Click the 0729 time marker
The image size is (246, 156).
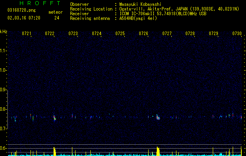point(214,34)
